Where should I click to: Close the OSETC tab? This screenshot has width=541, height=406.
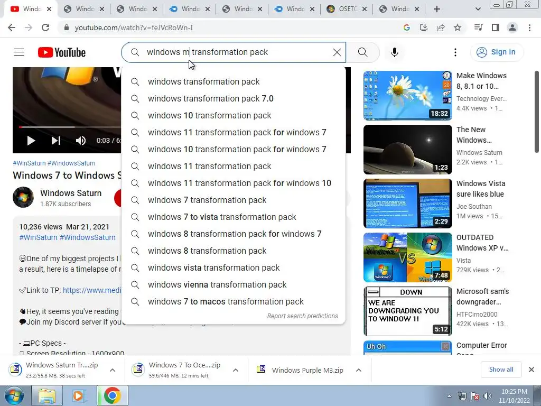(365, 10)
